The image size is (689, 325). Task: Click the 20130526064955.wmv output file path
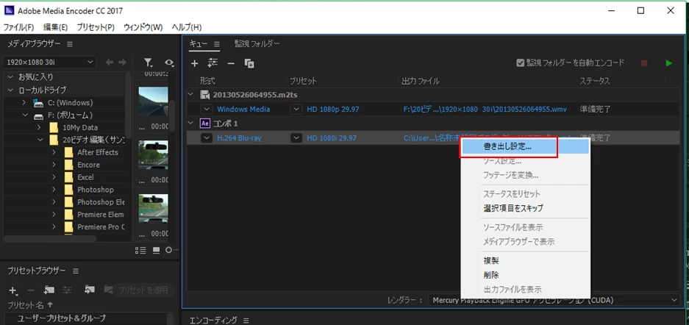pos(486,109)
